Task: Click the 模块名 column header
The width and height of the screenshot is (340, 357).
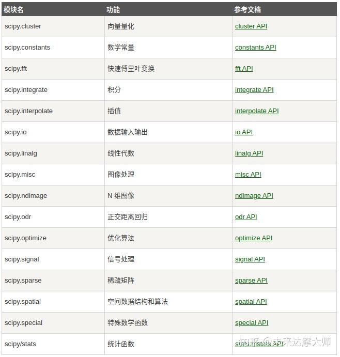Action: pyautogui.click(x=13, y=9)
